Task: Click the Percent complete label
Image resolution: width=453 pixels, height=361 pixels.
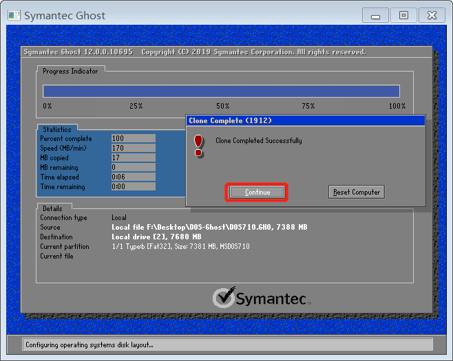Action: coord(66,139)
